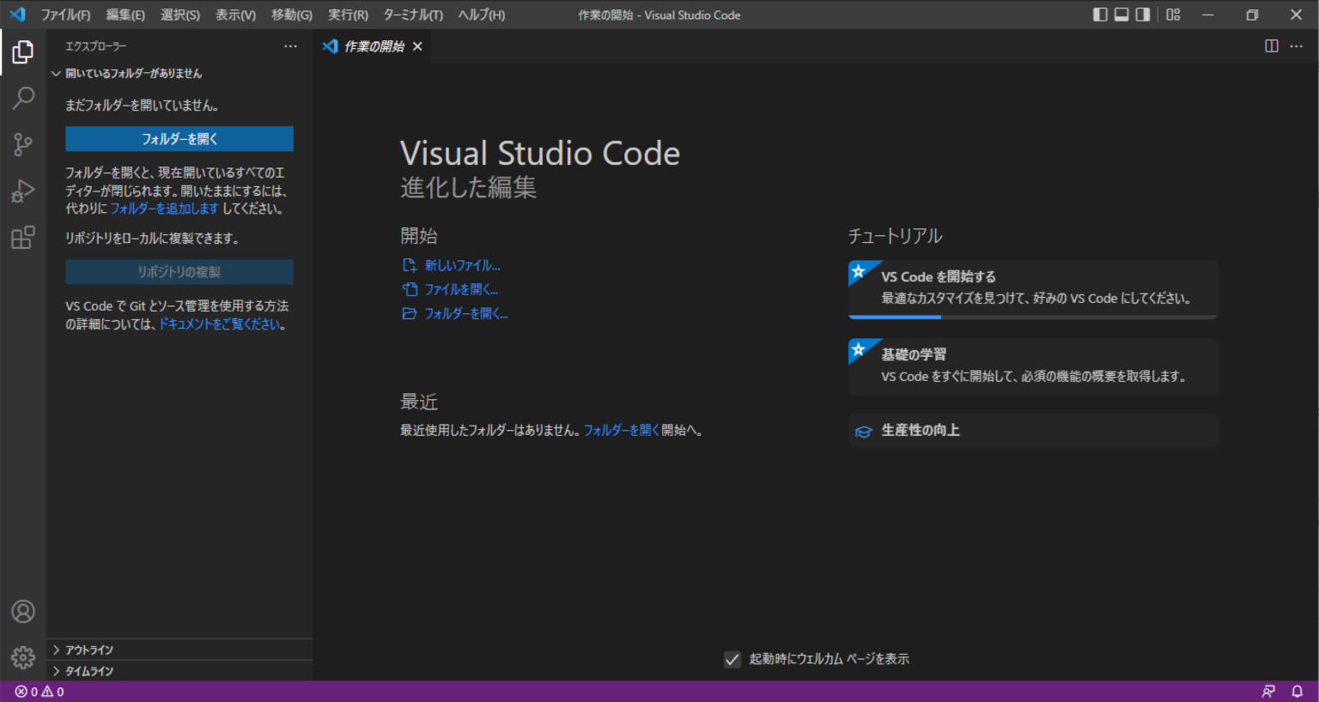
Task: Open the 新しいファイル link
Action: (x=461, y=265)
